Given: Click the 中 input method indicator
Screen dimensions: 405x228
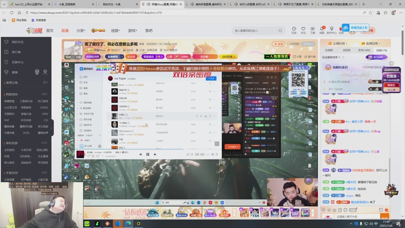Looking at the screenshot, I should pyautogui.click(x=376, y=223).
